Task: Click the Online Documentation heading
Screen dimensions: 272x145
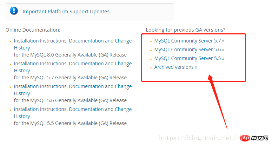Action: tap(33, 30)
